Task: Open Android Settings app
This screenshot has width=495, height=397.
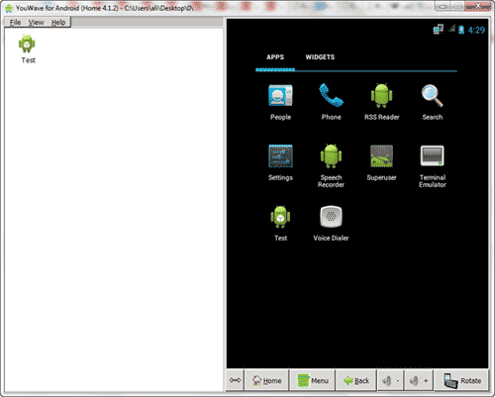Action: pyautogui.click(x=280, y=162)
